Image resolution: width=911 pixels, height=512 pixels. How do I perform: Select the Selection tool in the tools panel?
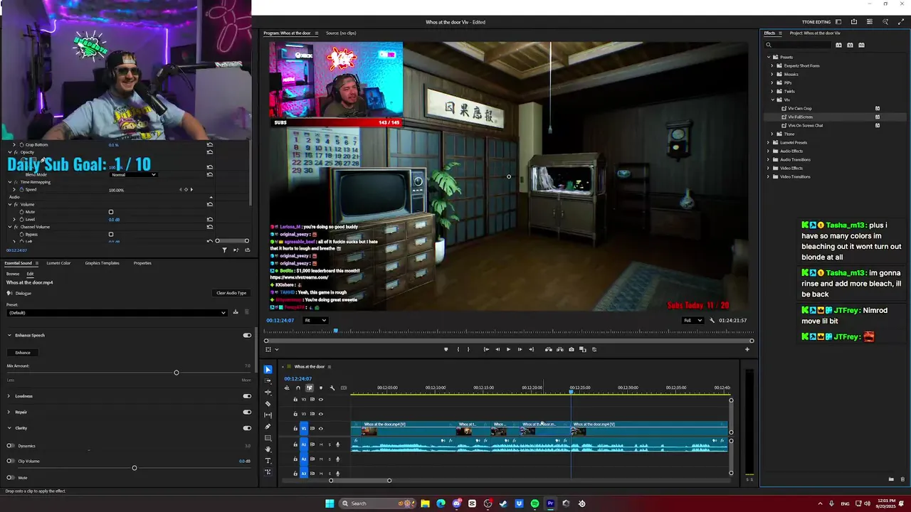click(268, 369)
